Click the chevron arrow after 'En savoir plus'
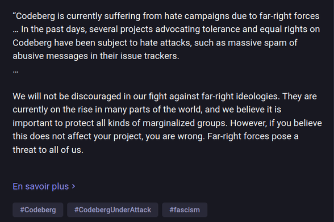The height and width of the screenshot is (222, 334). (x=73, y=186)
